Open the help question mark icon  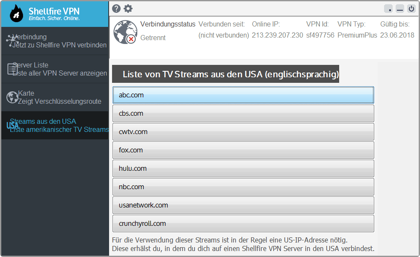116,9
